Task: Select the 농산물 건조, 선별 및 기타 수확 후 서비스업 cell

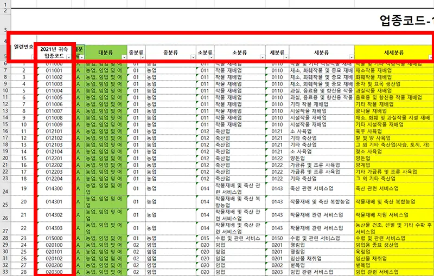Action: (x=394, y=228)
